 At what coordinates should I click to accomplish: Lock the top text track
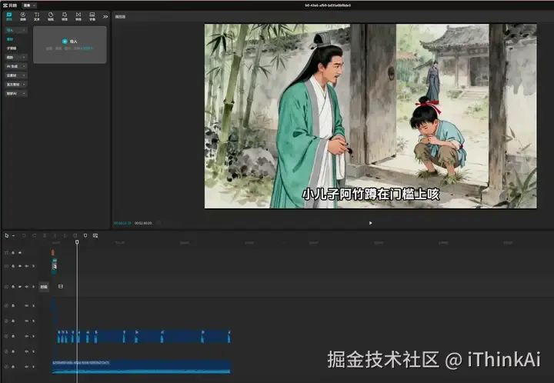click(13, 253)
